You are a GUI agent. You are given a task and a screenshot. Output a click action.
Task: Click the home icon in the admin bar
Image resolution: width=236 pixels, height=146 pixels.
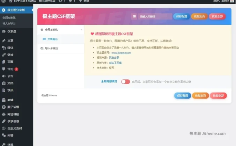pos(11,1)
